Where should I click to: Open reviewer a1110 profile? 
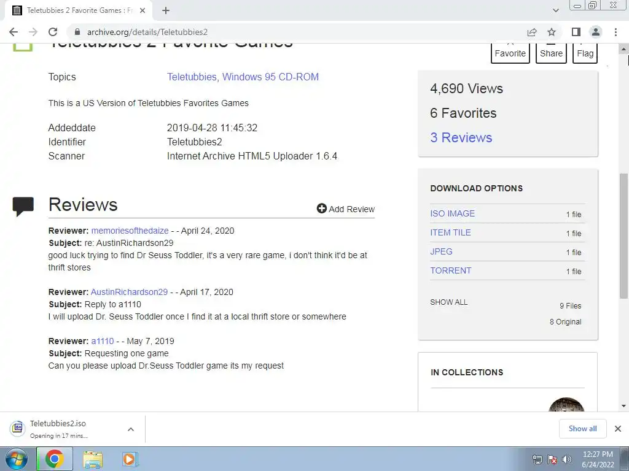tap(103, 341)
